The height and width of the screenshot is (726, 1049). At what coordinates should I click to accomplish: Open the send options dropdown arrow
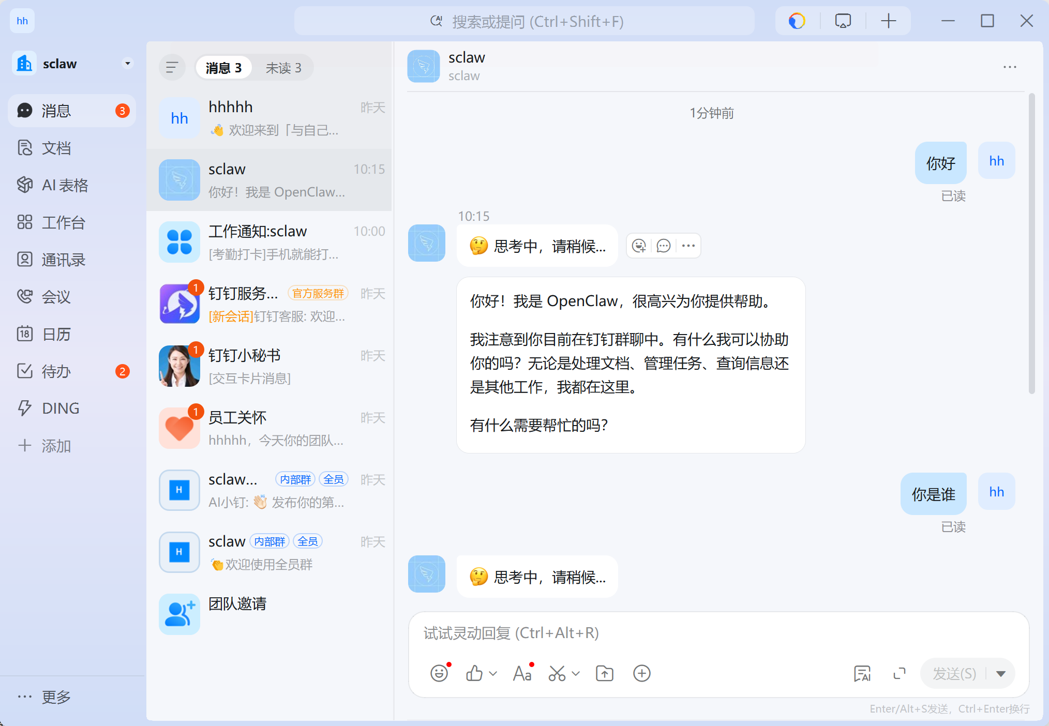[x=1001, y=673]
